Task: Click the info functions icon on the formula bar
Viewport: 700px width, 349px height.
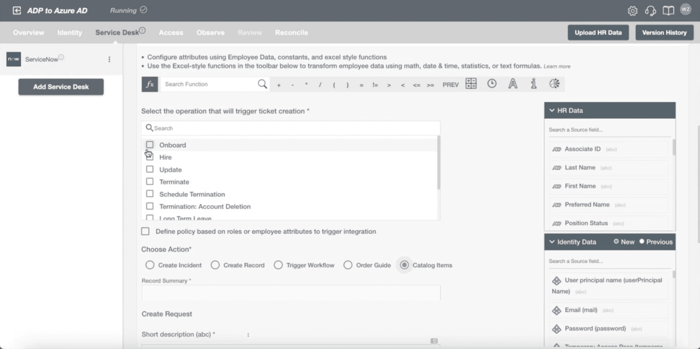Action: pyautogui.click(x=533, y=84)
